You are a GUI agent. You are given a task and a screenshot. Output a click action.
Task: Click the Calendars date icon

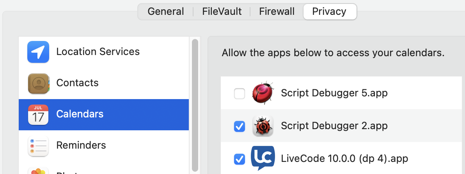tap(38, 114)
